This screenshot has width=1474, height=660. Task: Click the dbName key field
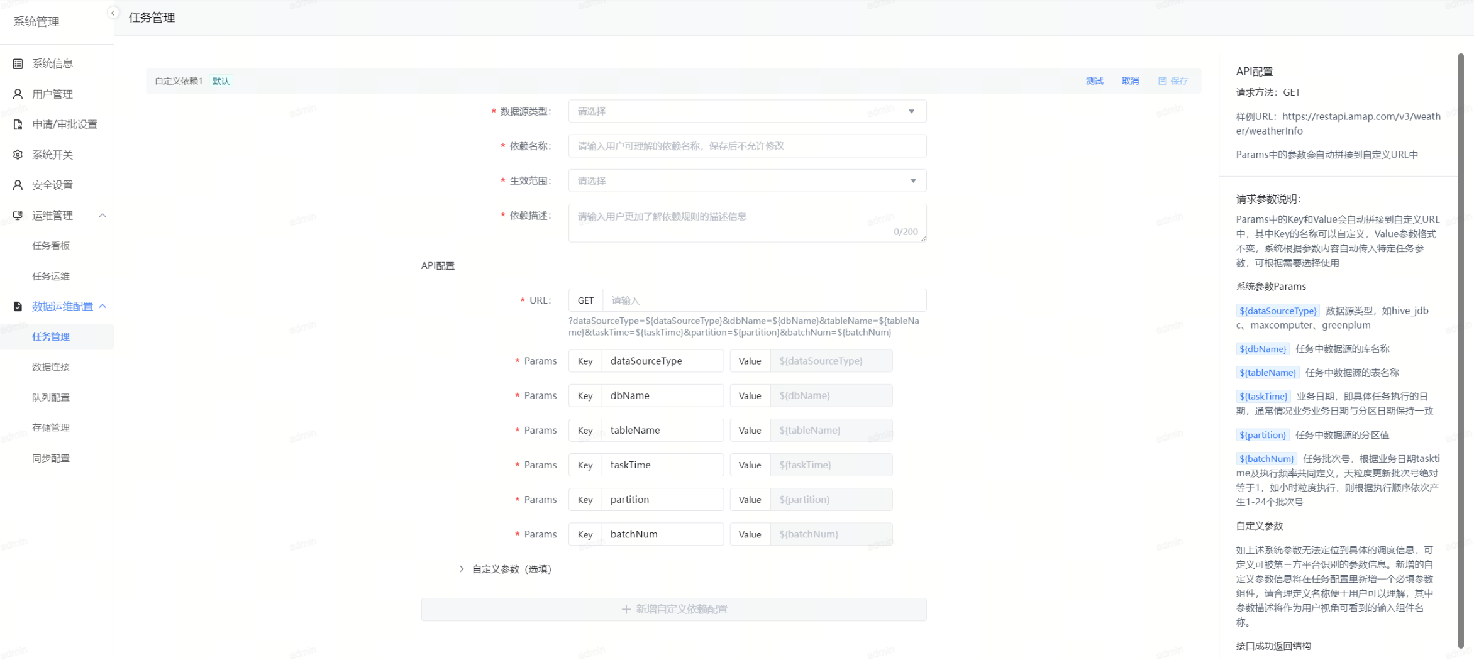[x=662, y=395]
